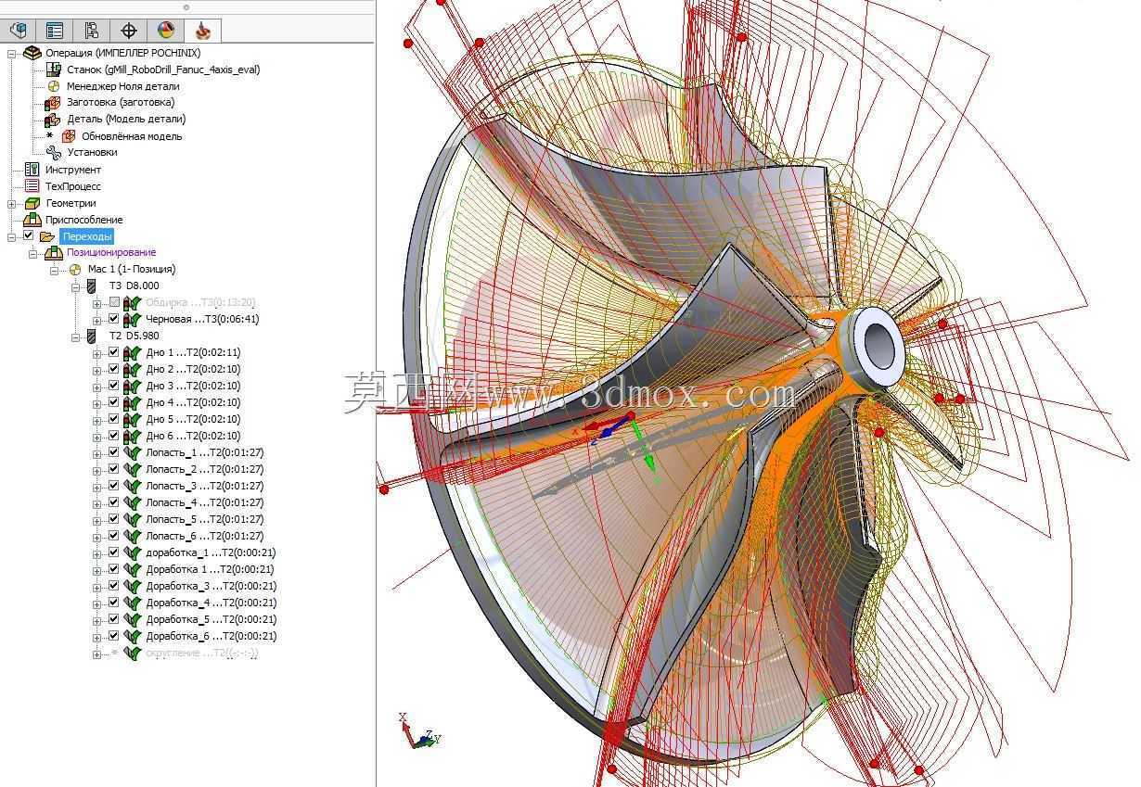Click the Дно 1 operation status icon
1141x787 pixels.
(132, 352)
